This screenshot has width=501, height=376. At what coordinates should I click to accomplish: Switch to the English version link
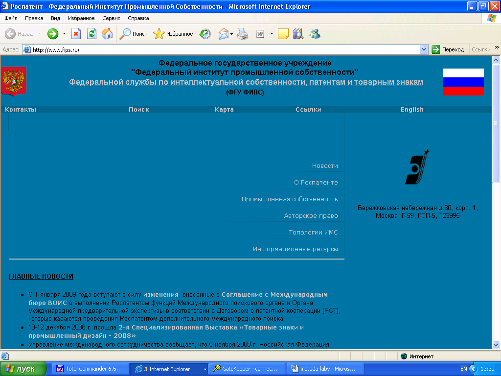point(412,109)
